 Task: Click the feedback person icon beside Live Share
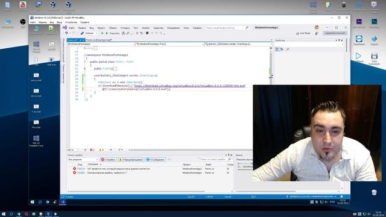[x=317, y=33]
